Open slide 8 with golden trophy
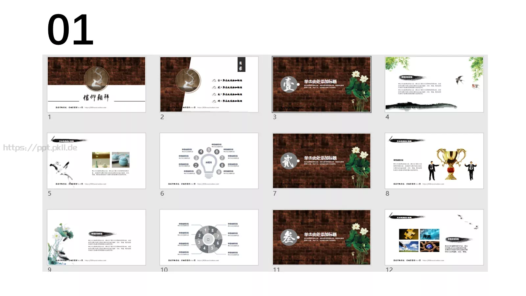 click(x=434, y=161)
